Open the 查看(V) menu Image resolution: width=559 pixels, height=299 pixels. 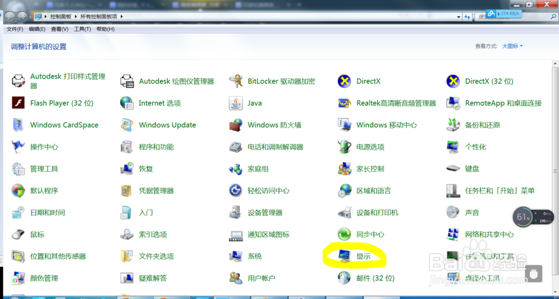60,29
